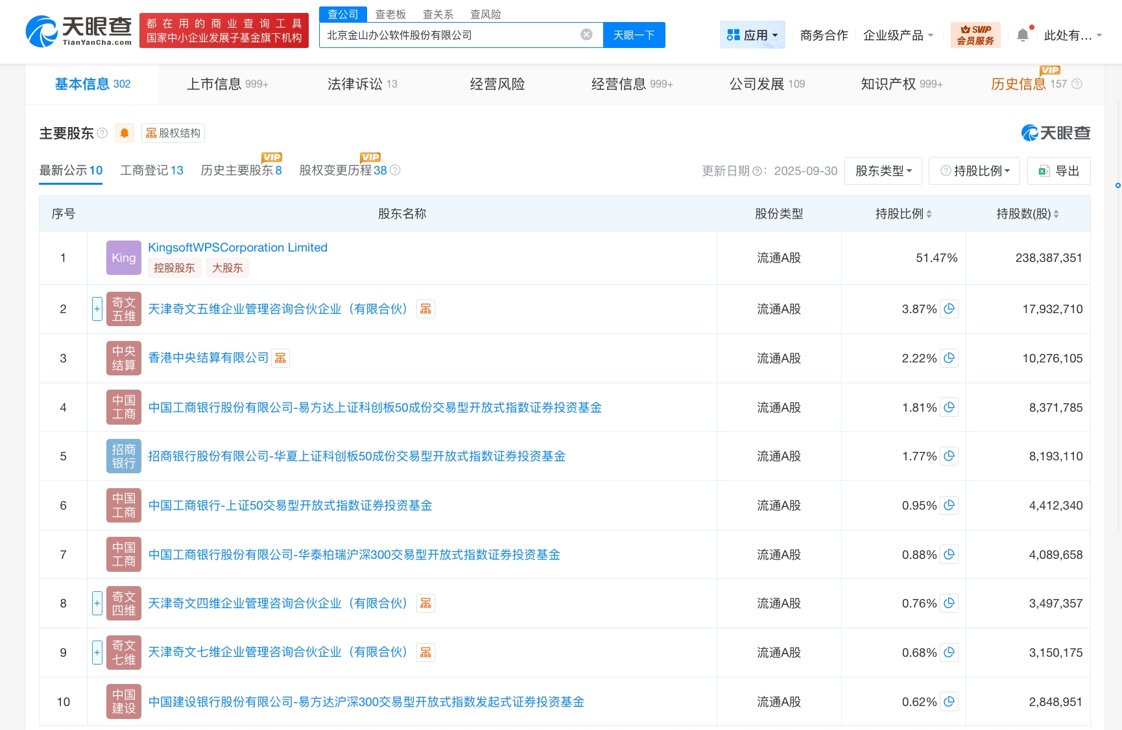
Task: Open KingsoftWPSCorporation Limited shareholder link
Action: pyautogui.click(x=237, y=247)
